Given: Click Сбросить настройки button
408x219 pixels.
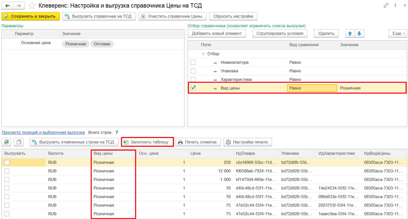Looking at the screenshot, I should pyautogui.click(x=233, y=16).
